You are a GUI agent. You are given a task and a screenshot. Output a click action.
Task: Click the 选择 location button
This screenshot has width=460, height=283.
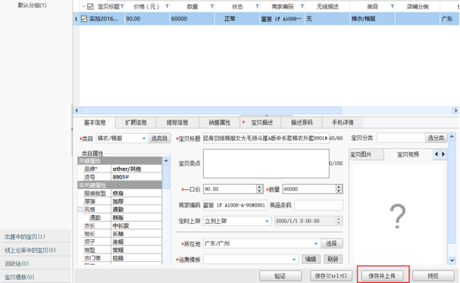(x=331, y=244)
